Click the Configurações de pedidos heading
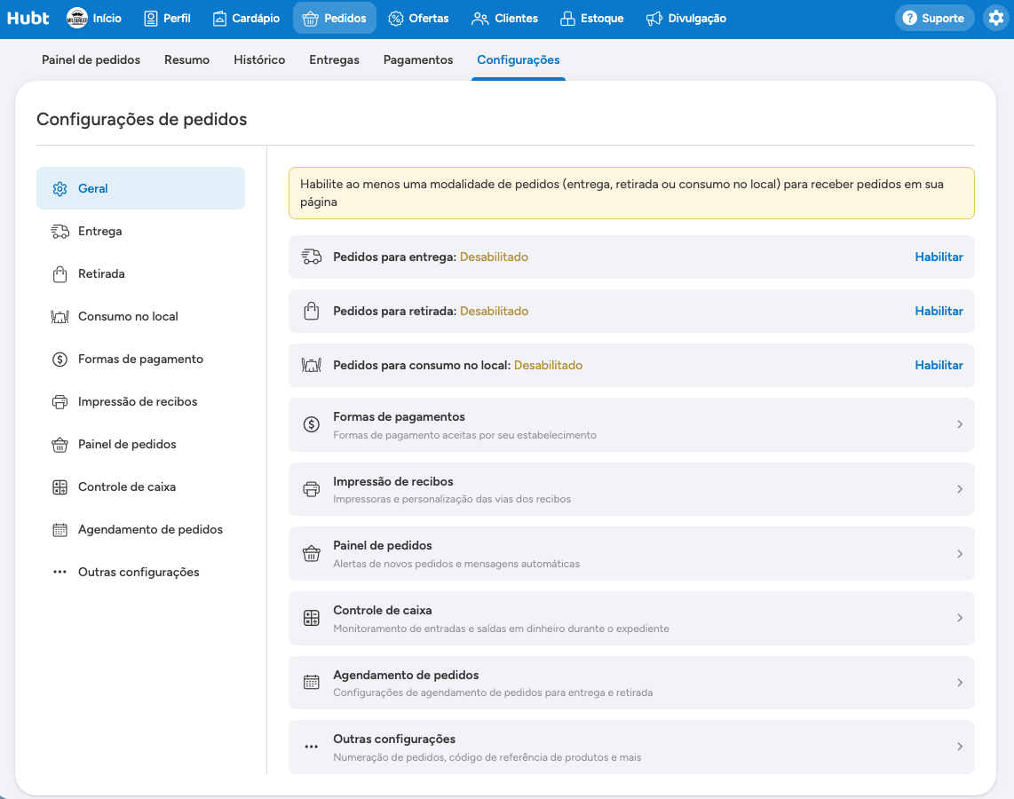Screen dimensions: 1014x799 pos(142,120)
